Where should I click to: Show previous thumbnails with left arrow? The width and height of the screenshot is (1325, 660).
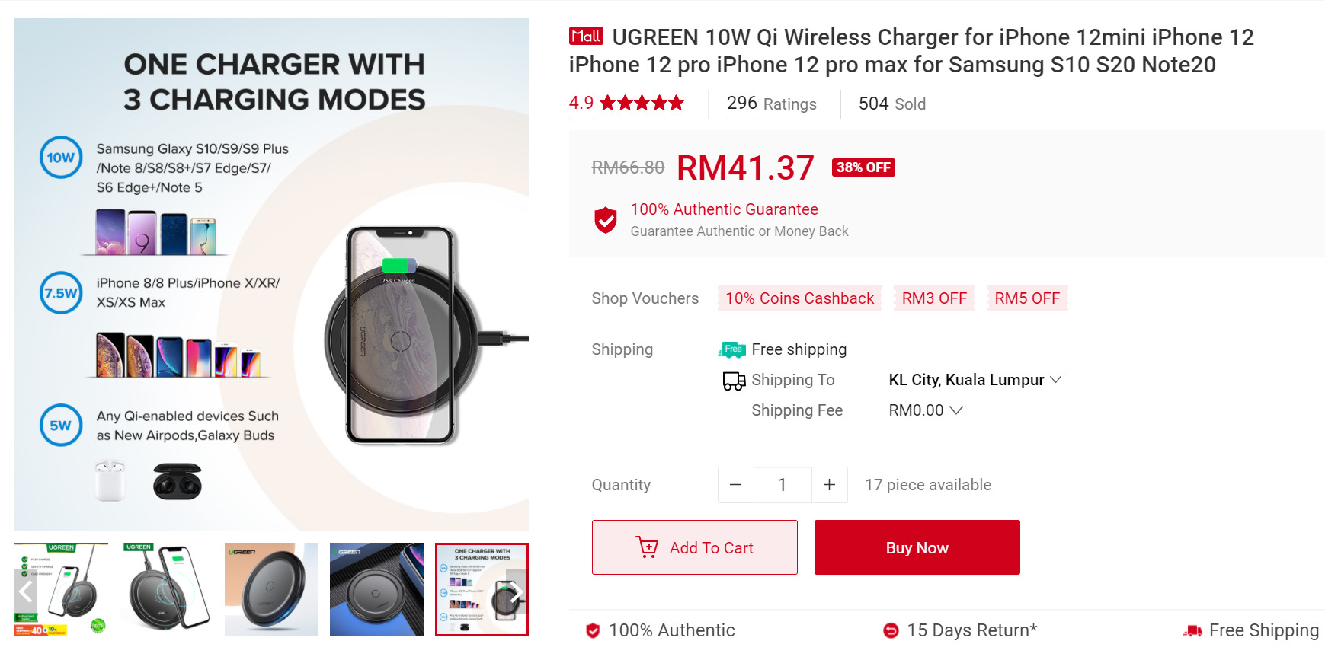click(26, 591)
